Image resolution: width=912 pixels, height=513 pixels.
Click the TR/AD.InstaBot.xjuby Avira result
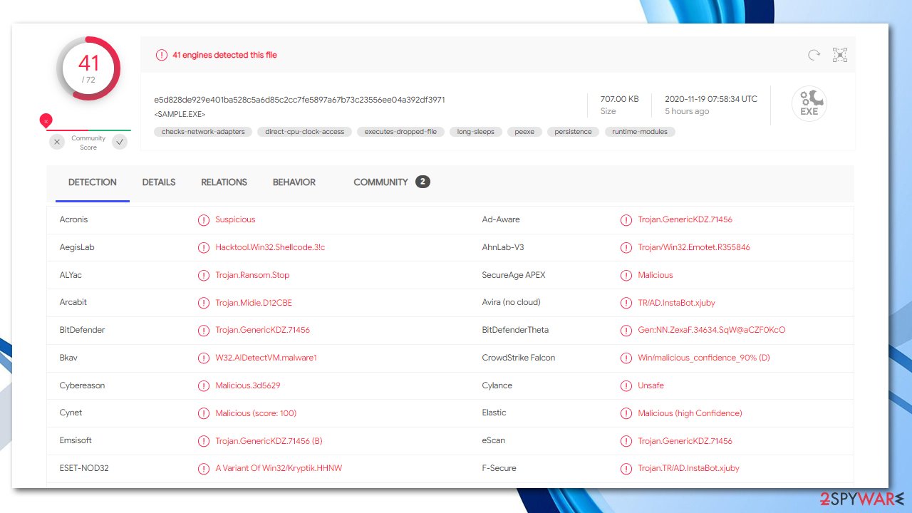[676, 303]
